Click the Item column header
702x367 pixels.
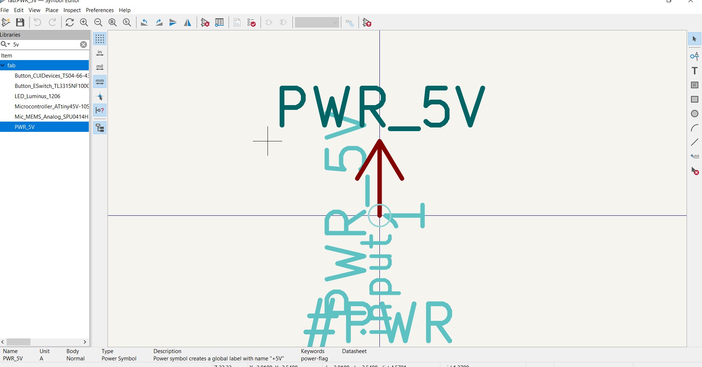44,56
